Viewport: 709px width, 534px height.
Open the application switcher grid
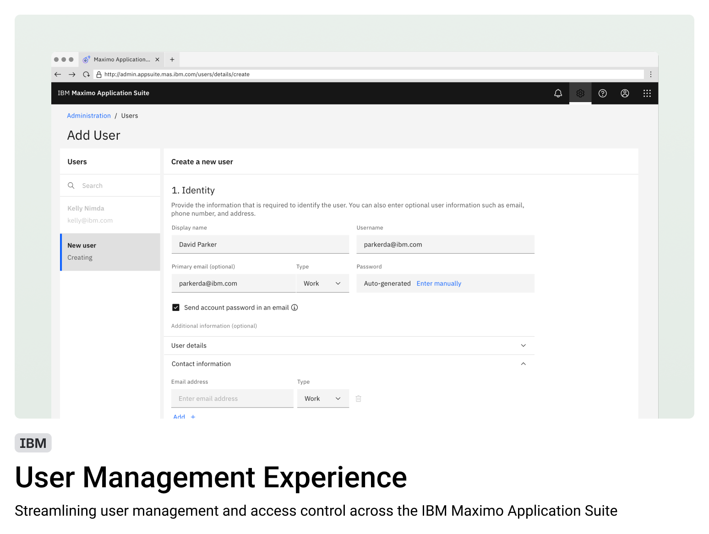click(x=647, y=93)
